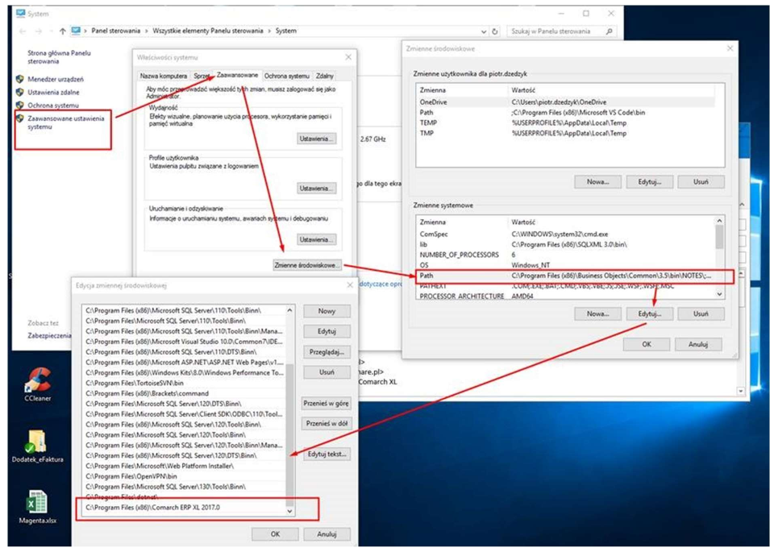Open 'Zaawansowane ustawienia systemu' link

65,122
